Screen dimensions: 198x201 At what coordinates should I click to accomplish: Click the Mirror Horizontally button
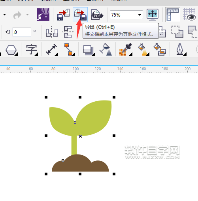pos(52,32)
